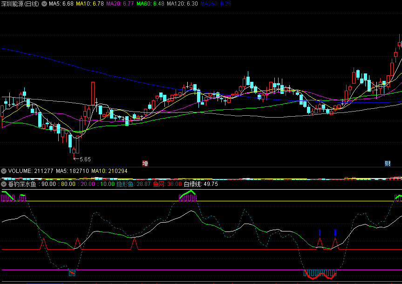Image resolution: width=402 pixels, height=284 pixels.
Task: Click the volume MA5: 182710 label
Action: 72,171
